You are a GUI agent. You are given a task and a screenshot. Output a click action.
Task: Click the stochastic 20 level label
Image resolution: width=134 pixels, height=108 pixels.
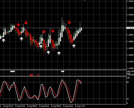(x=128, y=99)
